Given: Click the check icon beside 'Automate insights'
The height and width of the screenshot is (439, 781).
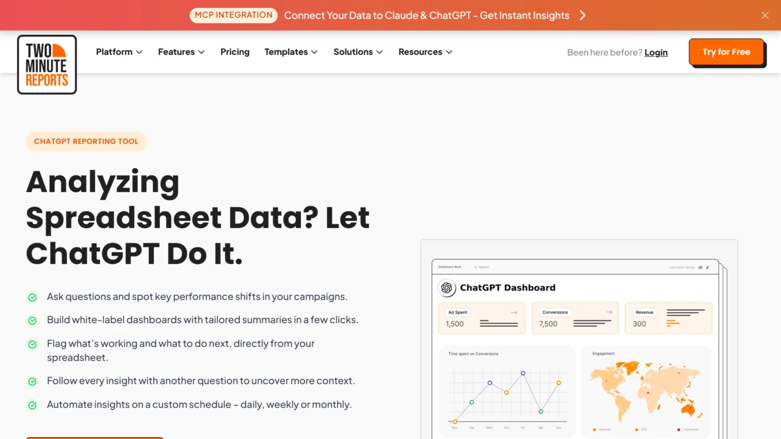Looking at the screenshot, I should pos(32,405).
